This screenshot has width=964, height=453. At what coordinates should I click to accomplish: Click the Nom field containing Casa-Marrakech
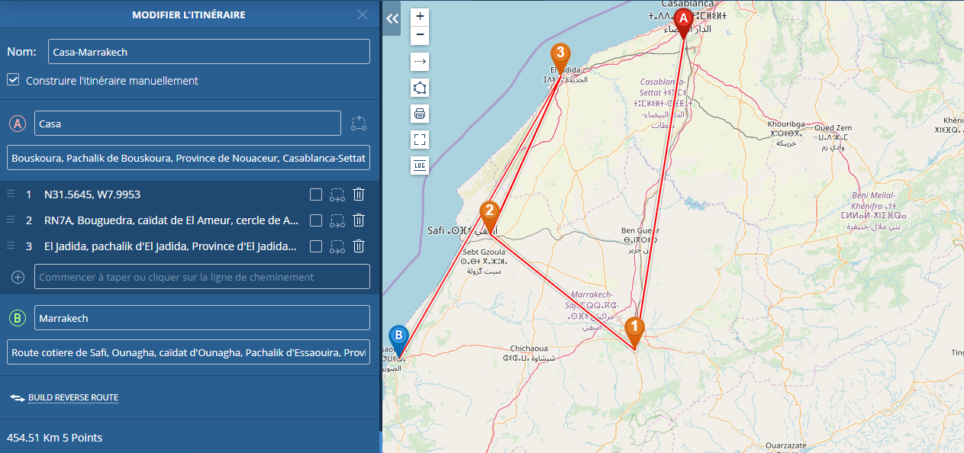[x=208, y=52]
